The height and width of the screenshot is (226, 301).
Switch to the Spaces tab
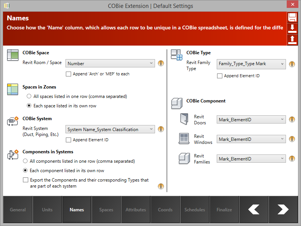click(x=106, y=210)
